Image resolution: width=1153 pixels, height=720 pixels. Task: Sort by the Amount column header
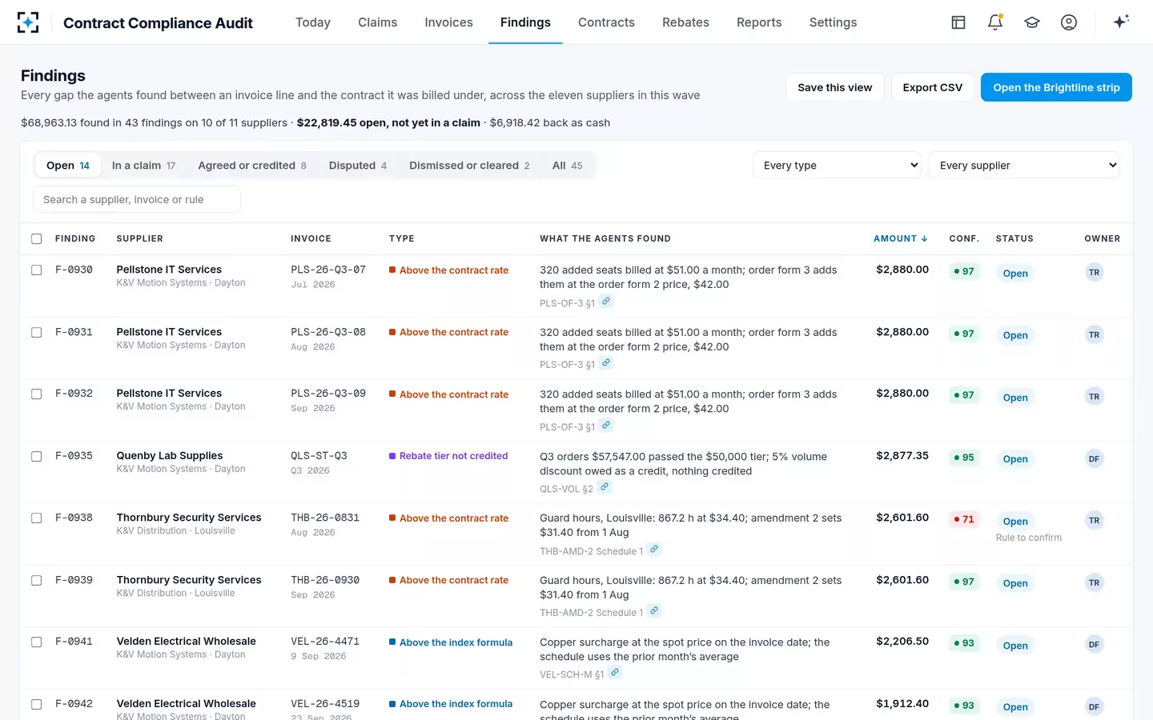click(x=901, y=238)
